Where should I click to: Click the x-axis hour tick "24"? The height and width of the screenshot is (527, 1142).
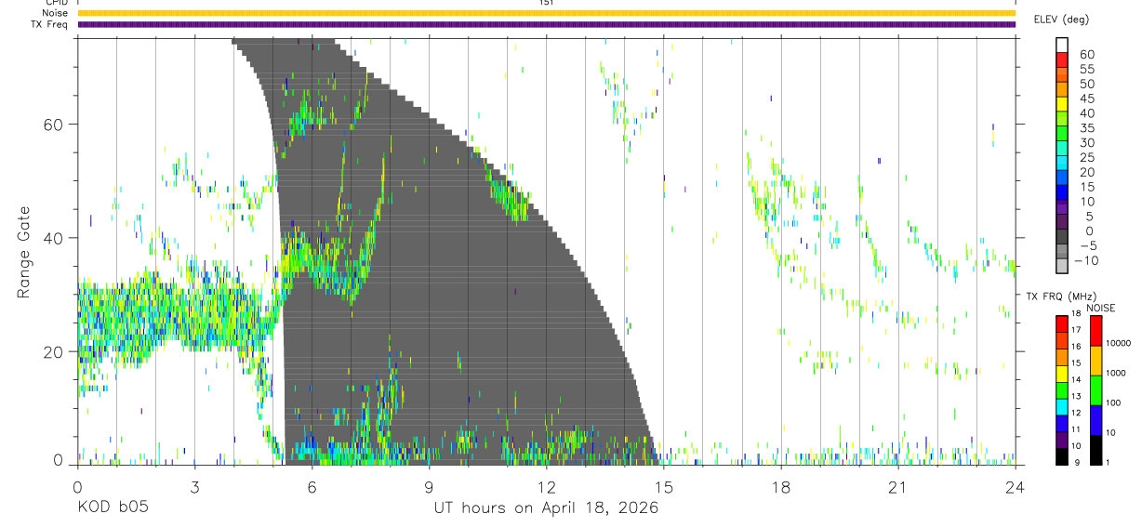pos(1016,486)
